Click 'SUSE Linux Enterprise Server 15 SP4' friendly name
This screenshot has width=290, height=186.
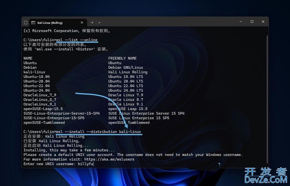pyautogui.click(x=146, y=113)
